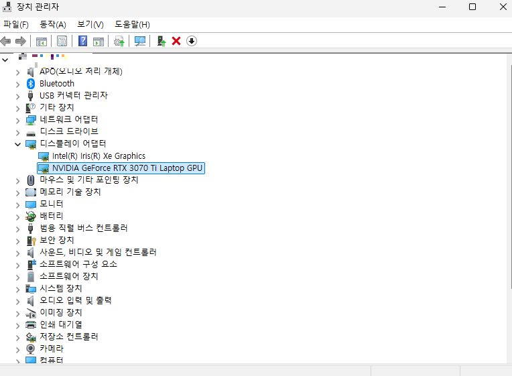
Task: Click the Update device driver icon
Action: coord(119,41)
